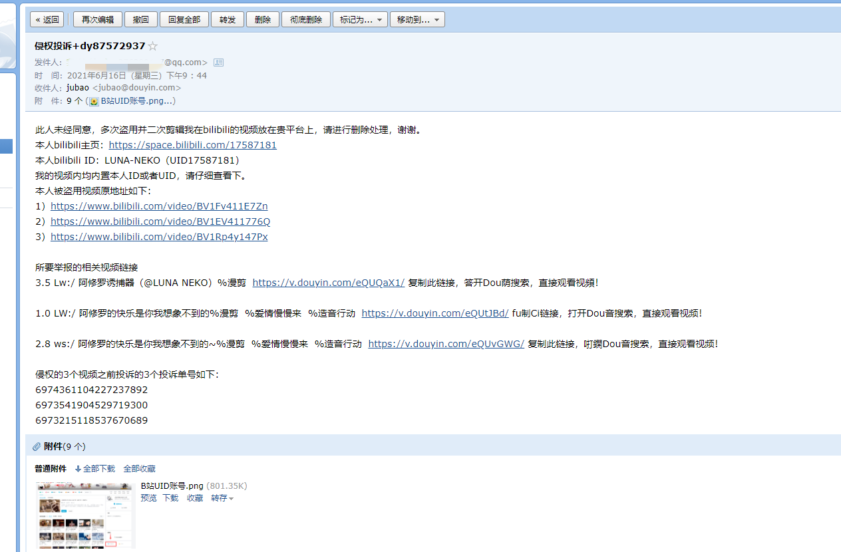
Task: Open the contact card icon after sender's QQ address
Action: coord(219,61)
